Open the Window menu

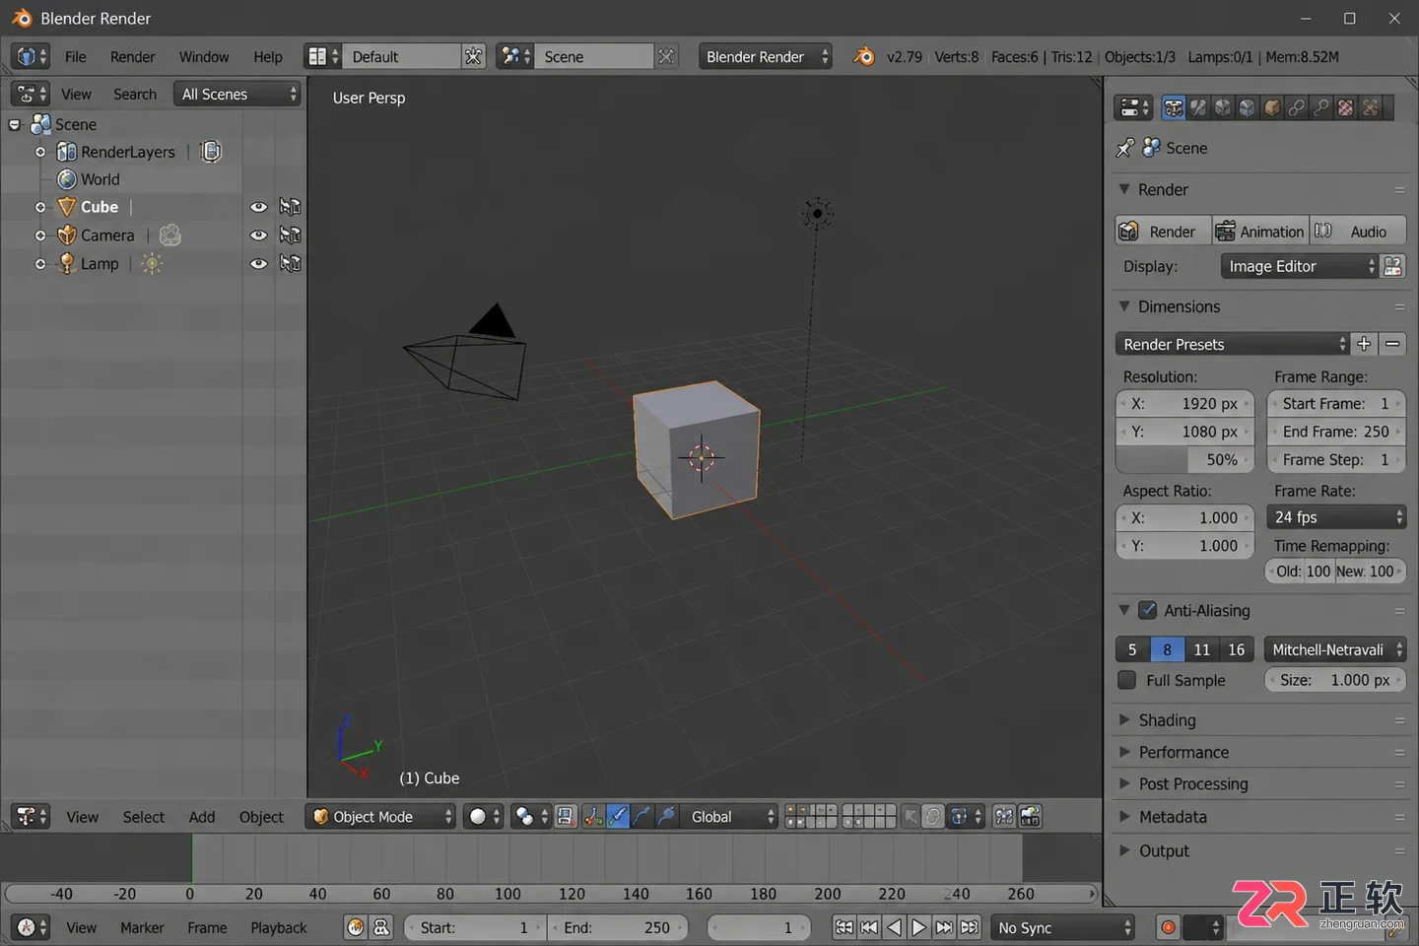[204, 57]
